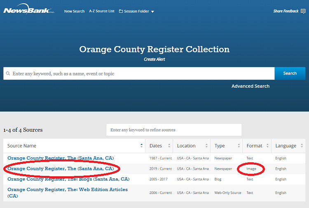
Task: Open Orange County Register: Blogs source
Action: pyautogui.click(x=68, y=179)
